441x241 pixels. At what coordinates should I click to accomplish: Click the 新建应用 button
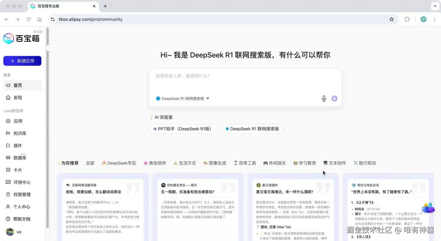click(x=22, y=61)
